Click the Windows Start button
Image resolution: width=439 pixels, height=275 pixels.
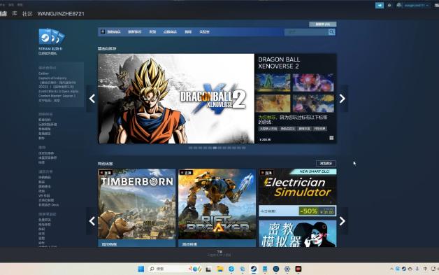(x=141, y=269)
